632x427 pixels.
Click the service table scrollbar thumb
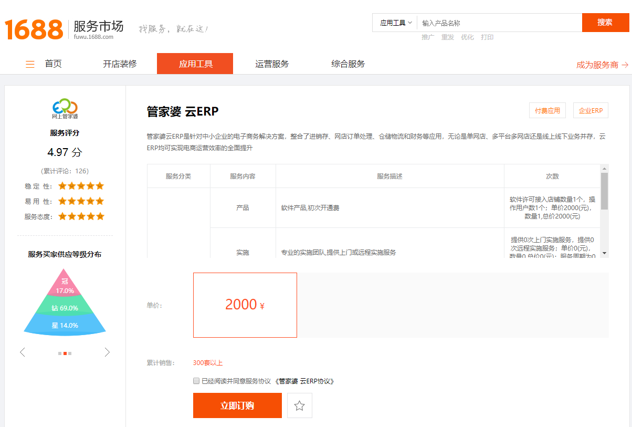(605, 191)
